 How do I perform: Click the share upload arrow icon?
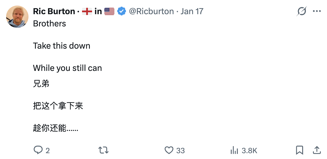(317, 150)
